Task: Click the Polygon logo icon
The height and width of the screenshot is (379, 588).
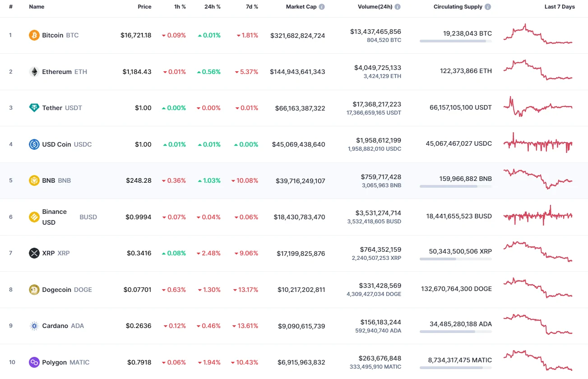Action: pyautogui.click(x=33, y=362)
